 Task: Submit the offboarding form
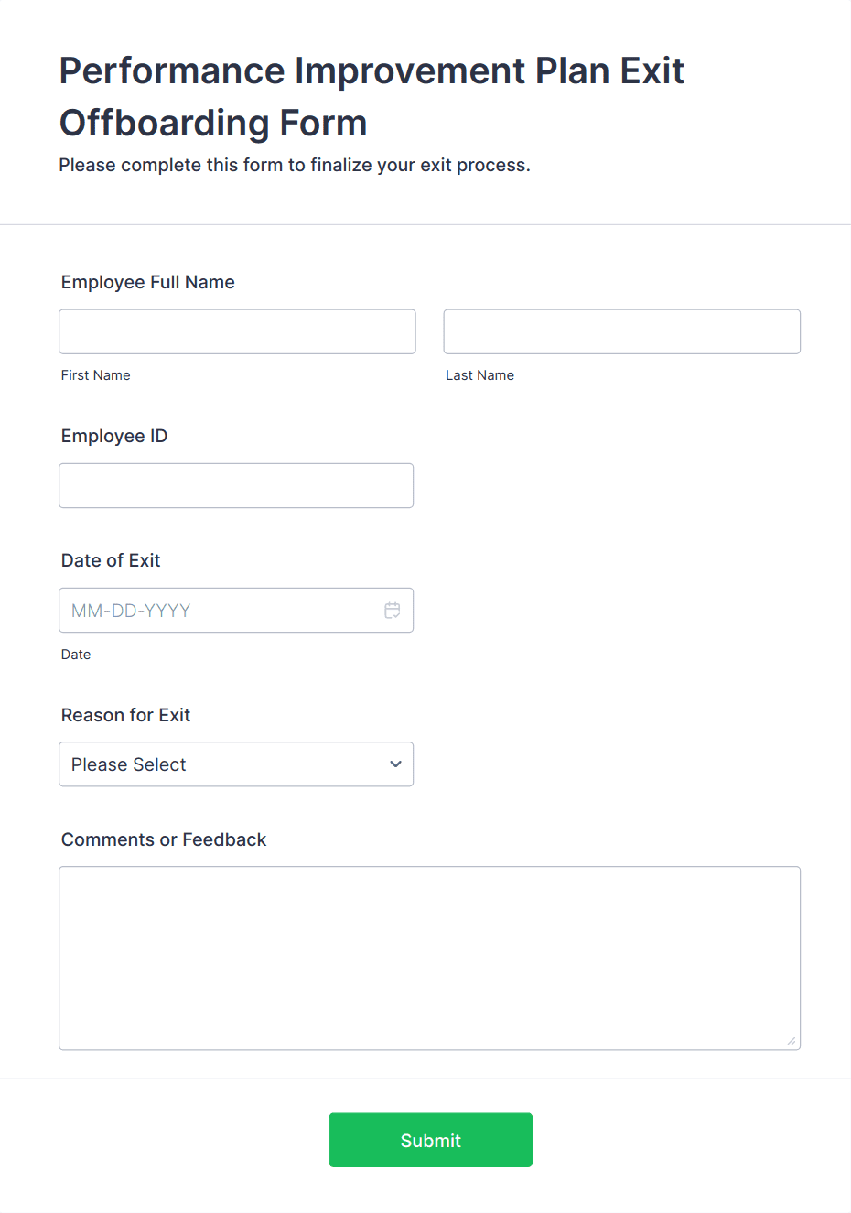point(431,1140)
